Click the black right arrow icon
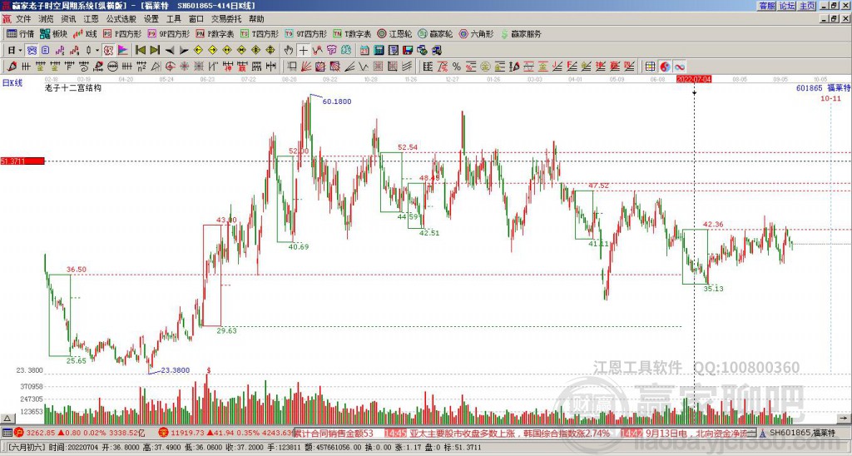852x456 pixels. point(184,51)
